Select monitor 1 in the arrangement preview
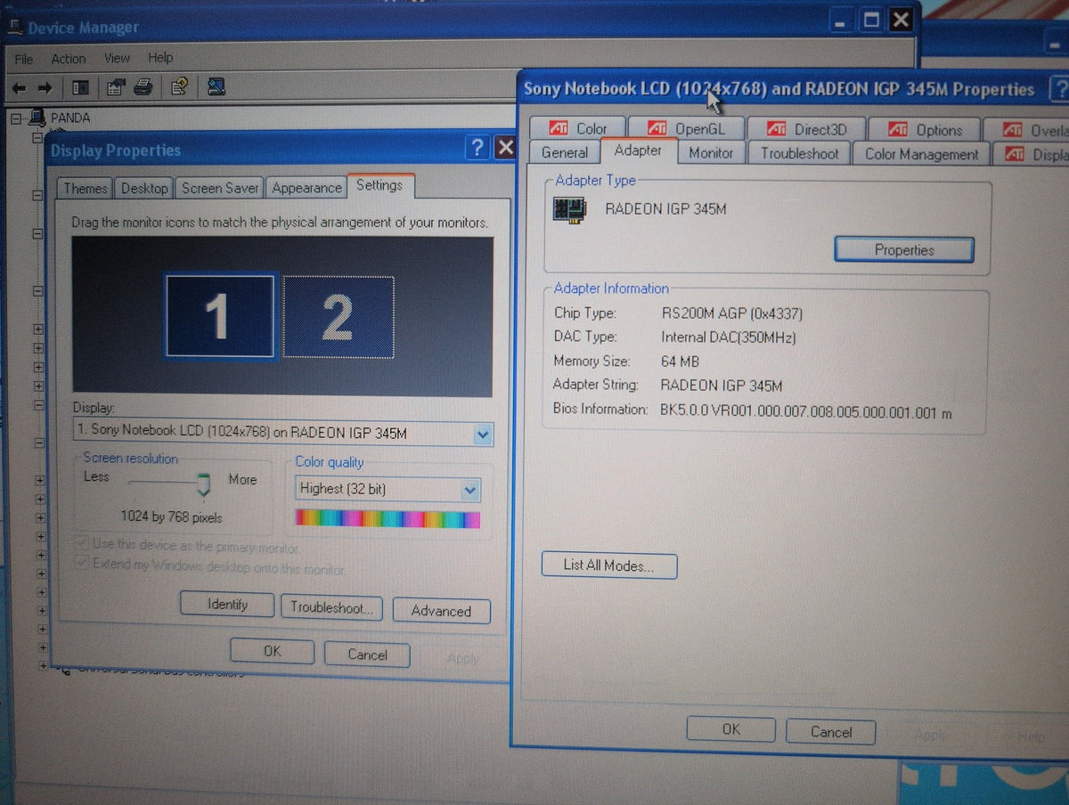 tap(220, 315)
